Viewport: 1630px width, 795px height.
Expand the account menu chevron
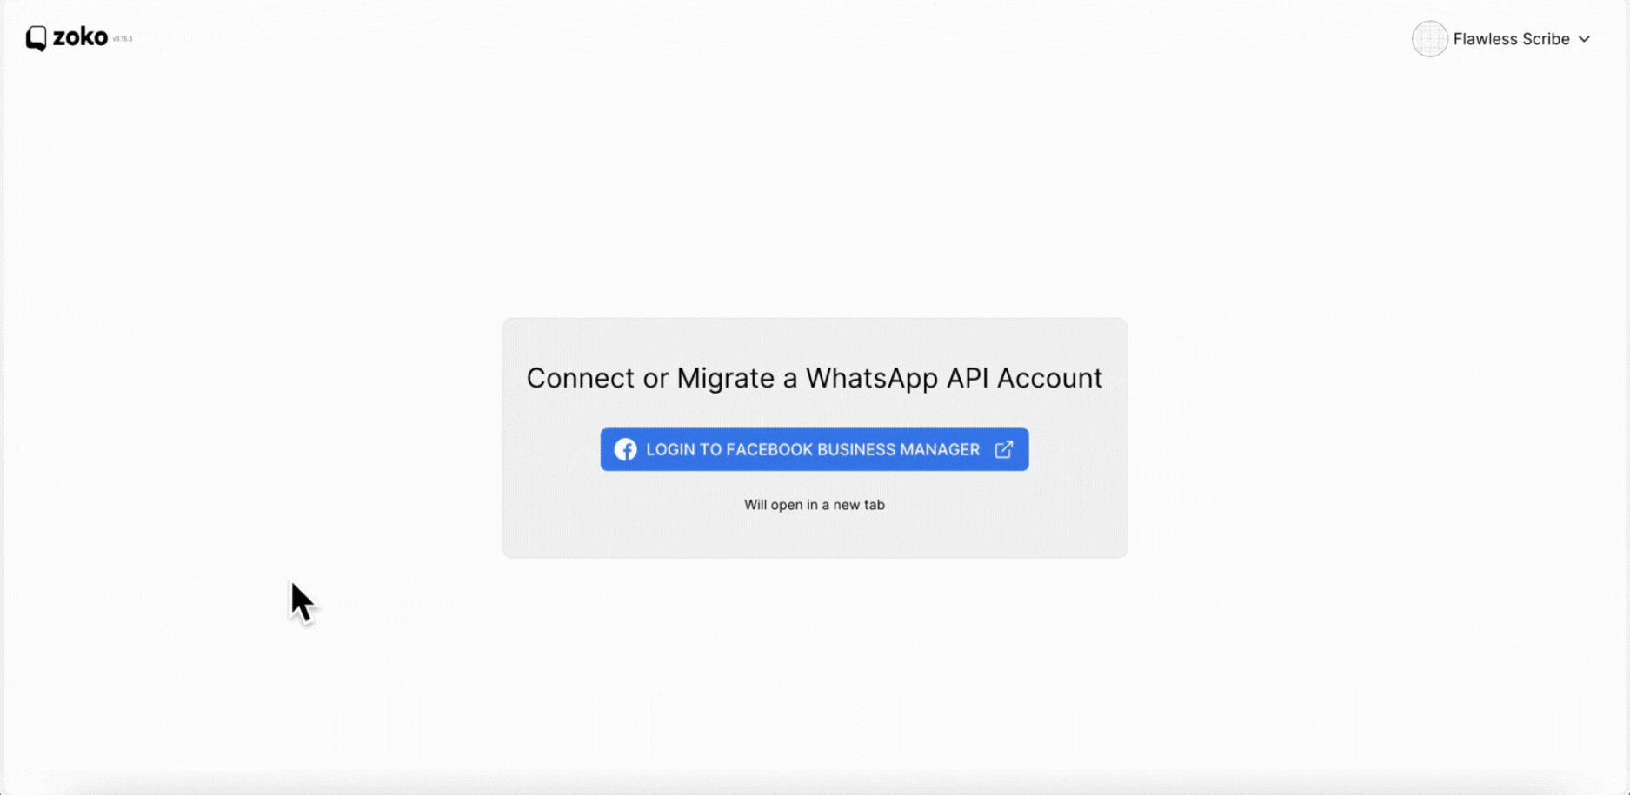(x=1584, y=39)
